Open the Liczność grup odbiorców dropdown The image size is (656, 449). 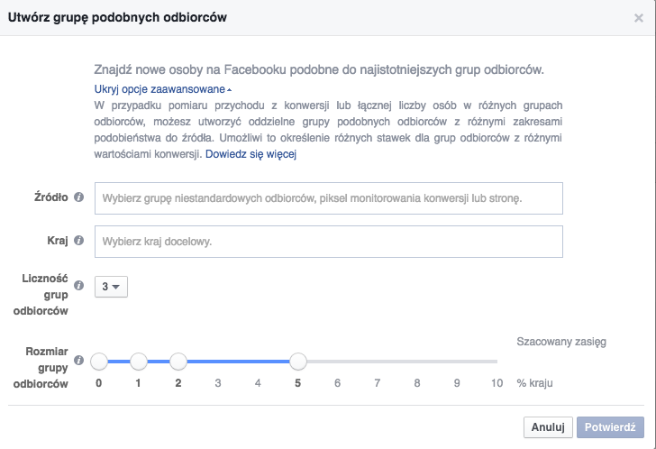coord(111,287)
